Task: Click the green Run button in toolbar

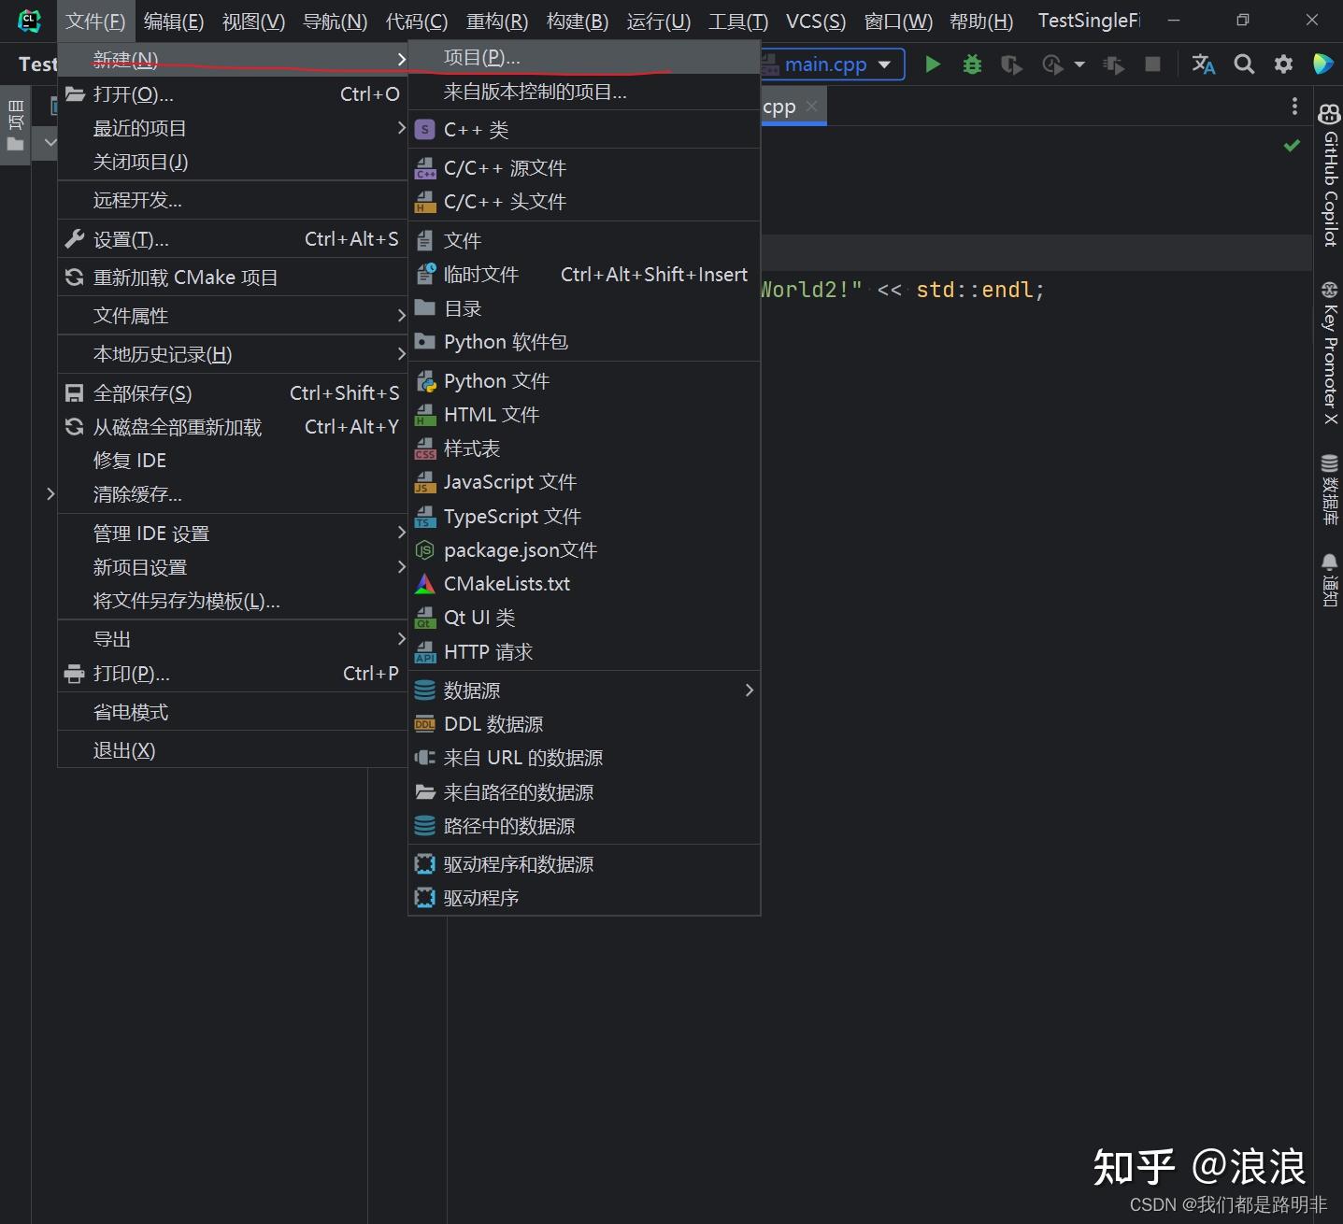Action: [932, 64]
